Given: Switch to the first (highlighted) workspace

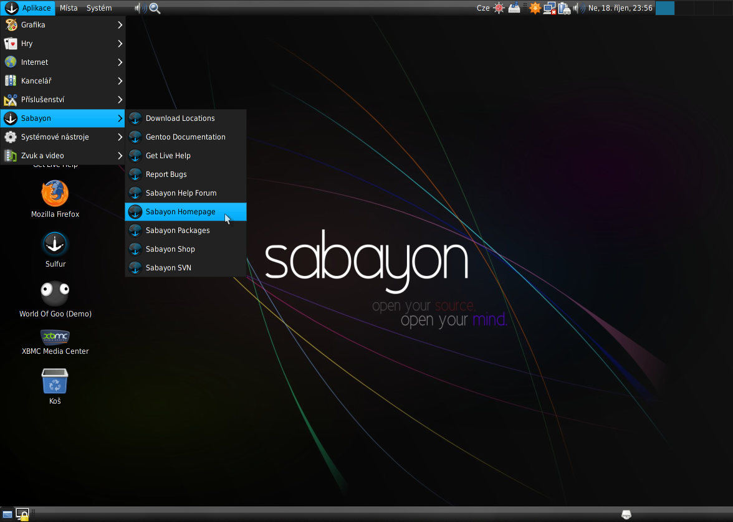Looking at the screenshot, I should (x=664, y=8).
